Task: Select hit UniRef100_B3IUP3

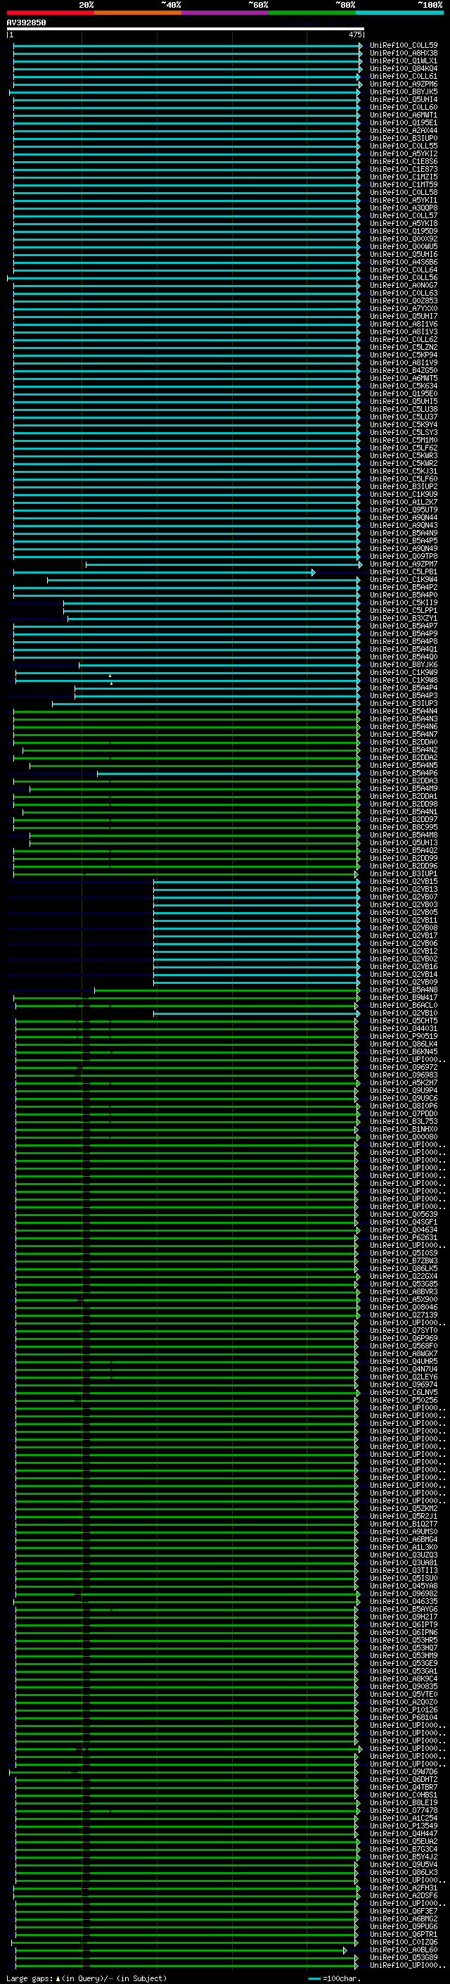Action: [404, 703]
